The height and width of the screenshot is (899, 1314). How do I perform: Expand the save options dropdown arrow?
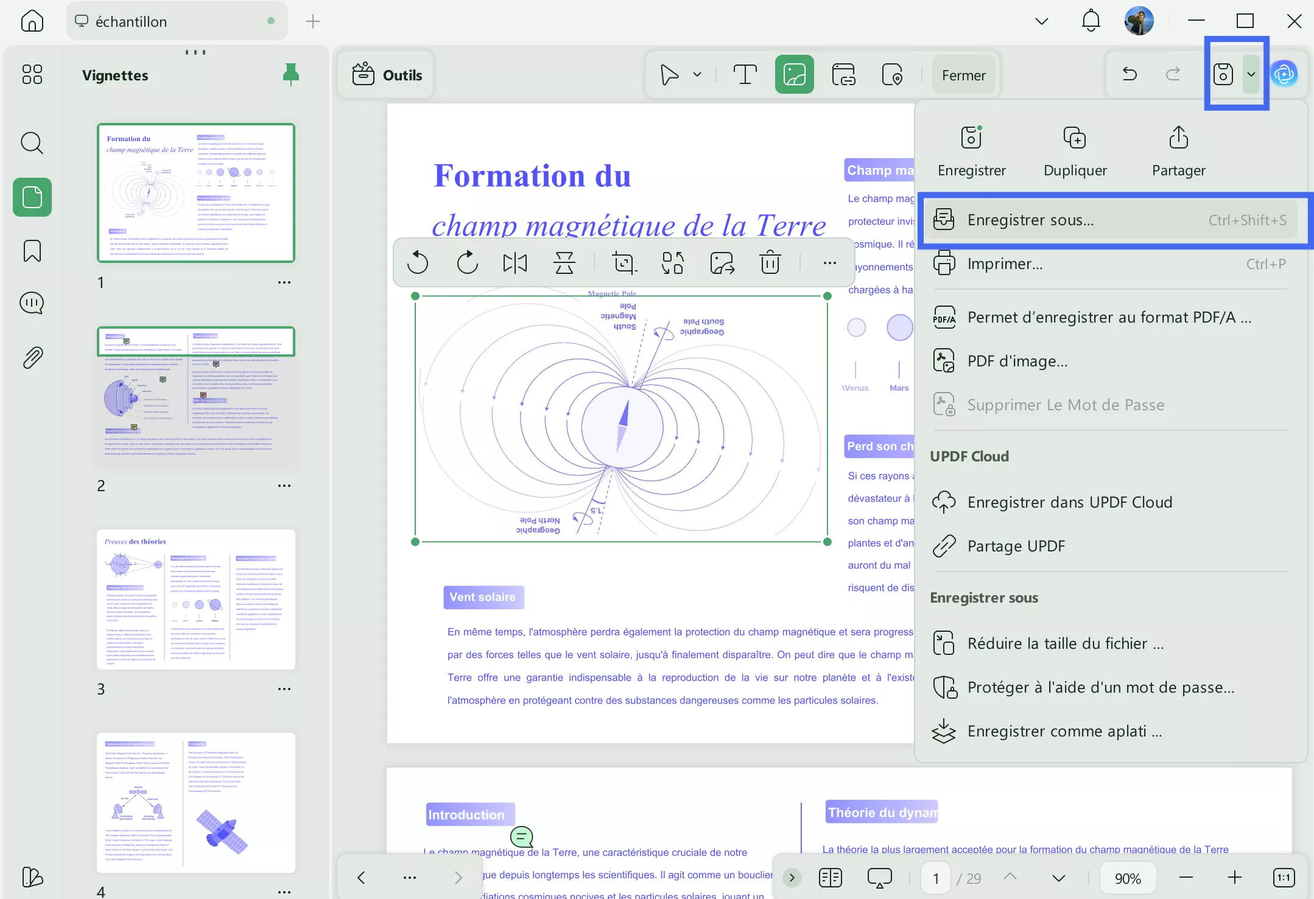(x=1251, y=74)
